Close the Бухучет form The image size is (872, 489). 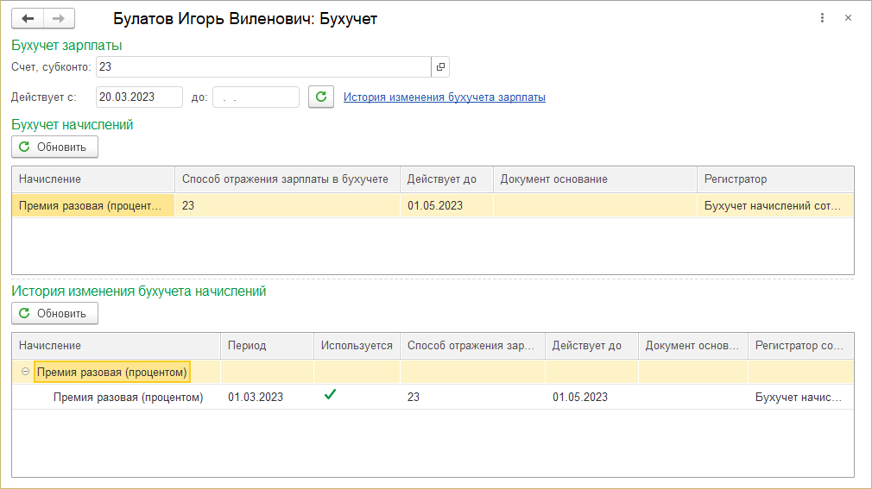(x=849, y=18)
